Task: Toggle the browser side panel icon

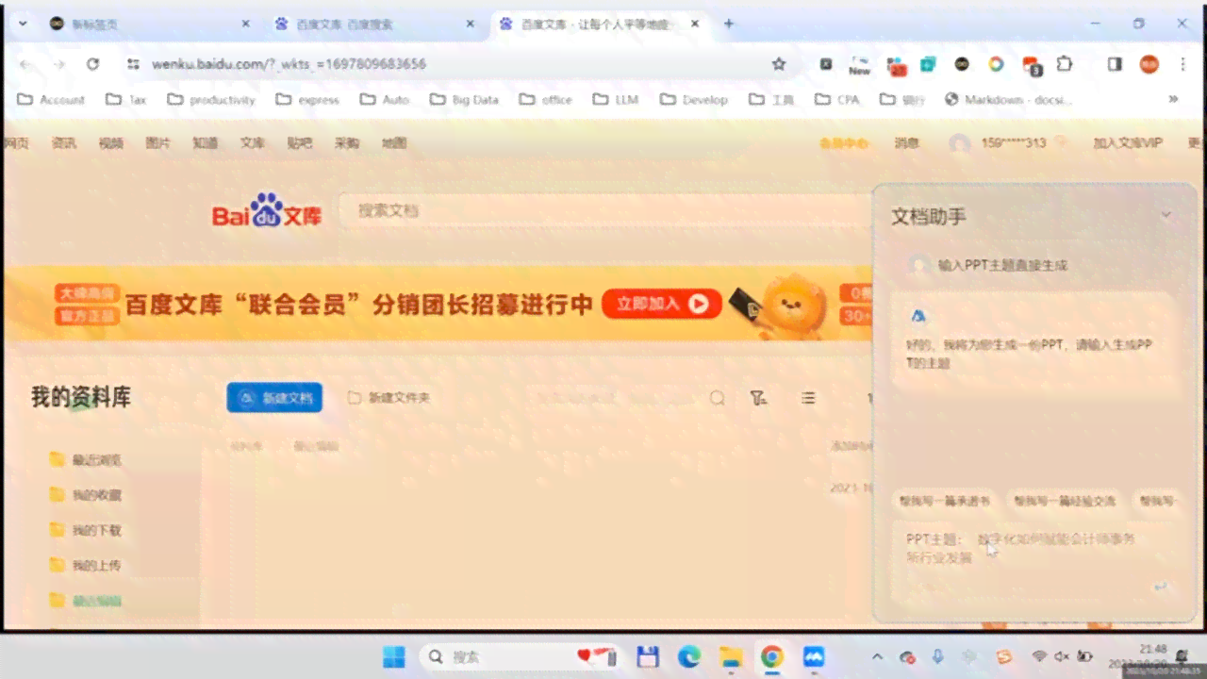Action: coord(1115,64)
